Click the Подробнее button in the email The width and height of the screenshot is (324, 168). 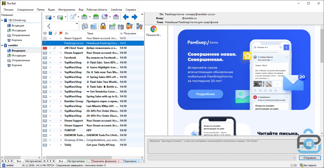click(205, 94)
